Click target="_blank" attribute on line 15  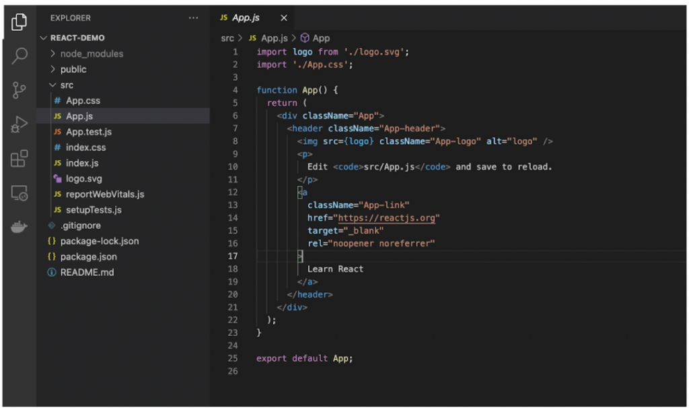pyautogui.click(x=345, y=231)
